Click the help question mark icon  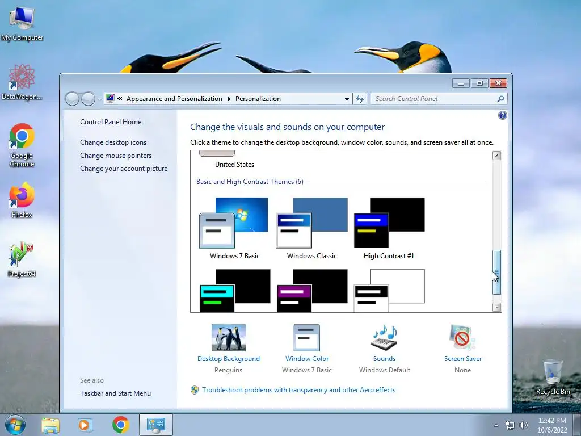(503, 115)
